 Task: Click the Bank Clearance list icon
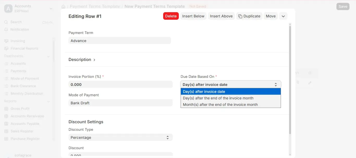(x=6, y=86)
